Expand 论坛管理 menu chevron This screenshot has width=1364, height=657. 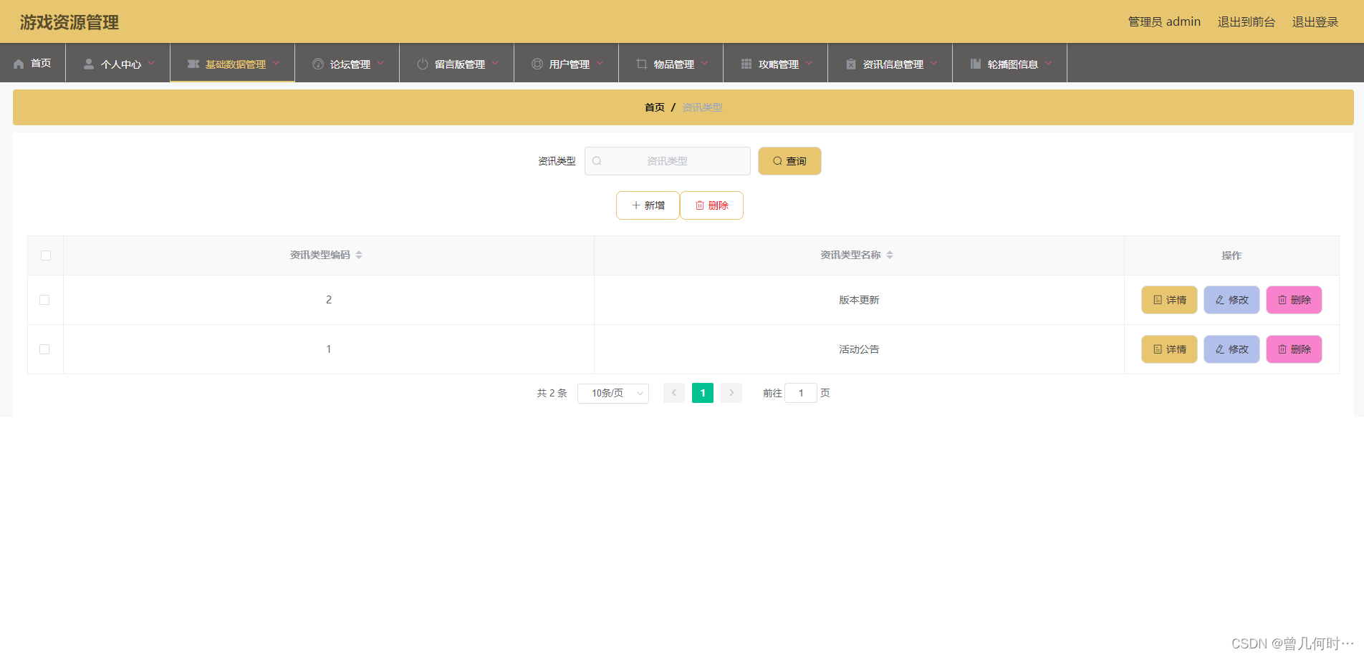click(380, 63)
